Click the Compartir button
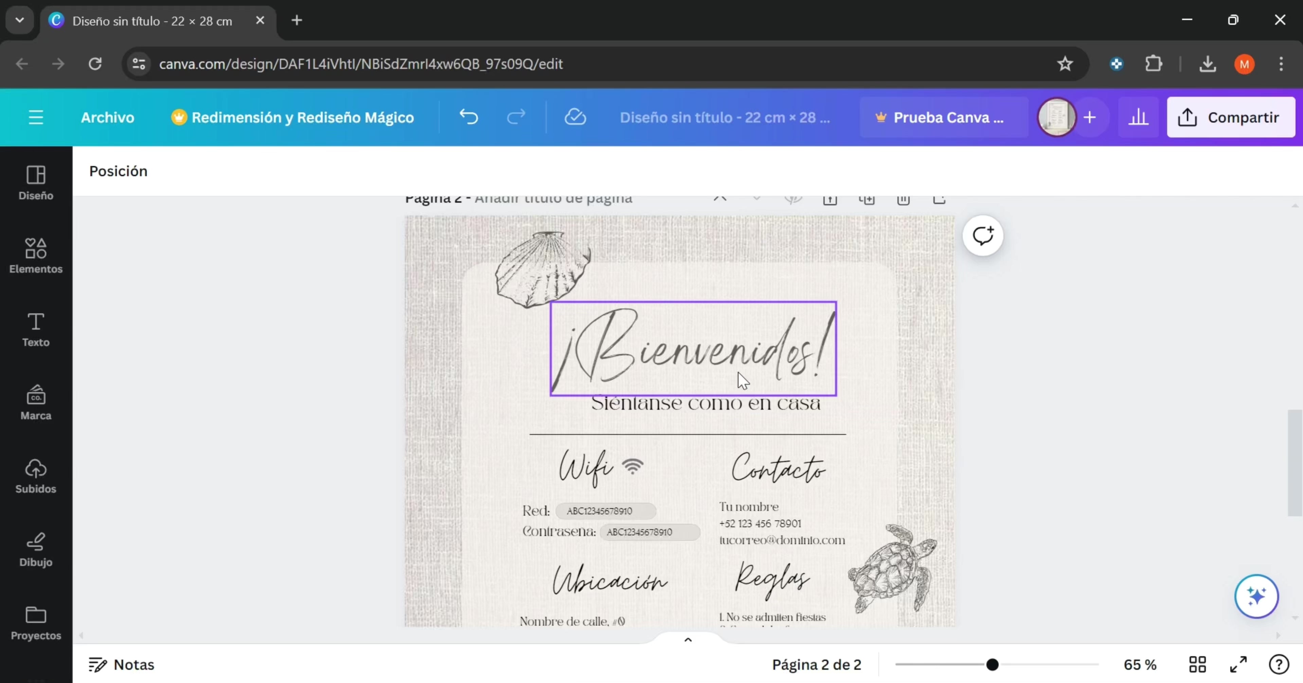The image size is (1303, 683). (x=1231, y=117)
